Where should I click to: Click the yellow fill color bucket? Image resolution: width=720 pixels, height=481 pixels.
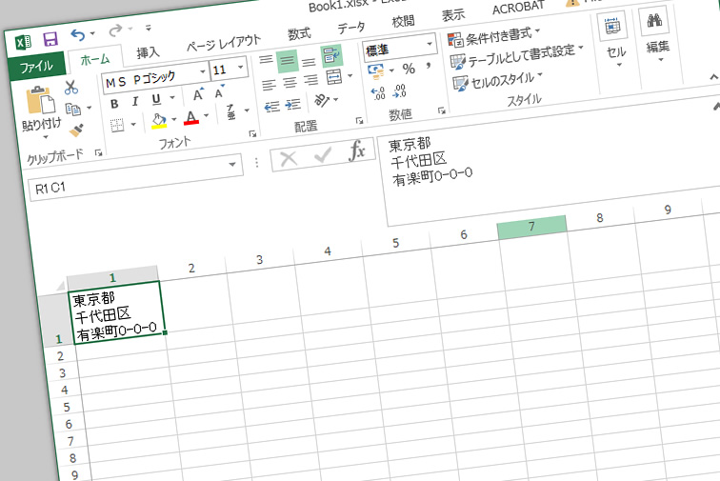(x=159, y=120)
